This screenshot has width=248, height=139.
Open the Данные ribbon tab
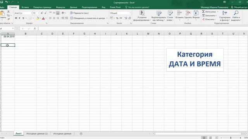(73, 7)
